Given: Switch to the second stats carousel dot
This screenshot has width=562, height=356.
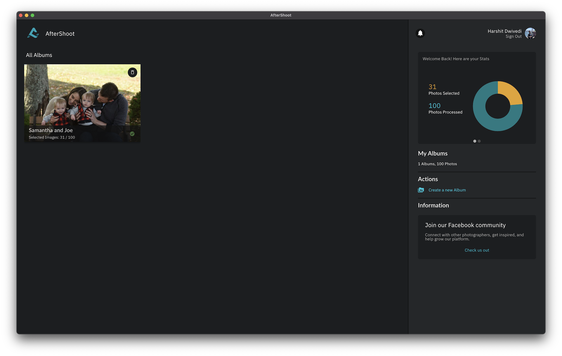Looking at the screenshot, I should pos(479,141).
